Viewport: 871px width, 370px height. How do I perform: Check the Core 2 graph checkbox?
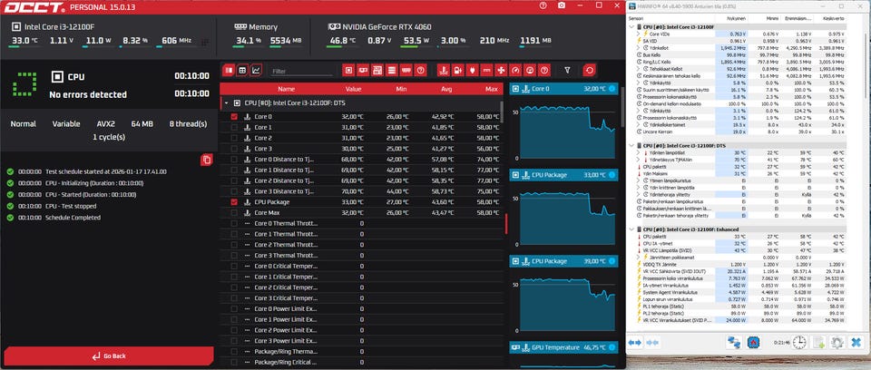(x=234, y=138)
